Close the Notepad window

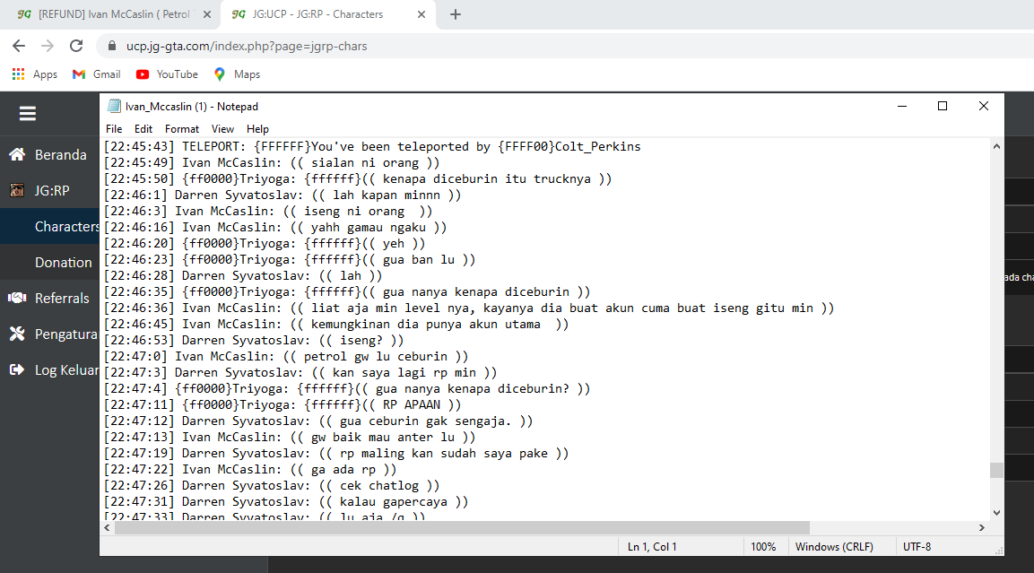[x=983, y=106]
